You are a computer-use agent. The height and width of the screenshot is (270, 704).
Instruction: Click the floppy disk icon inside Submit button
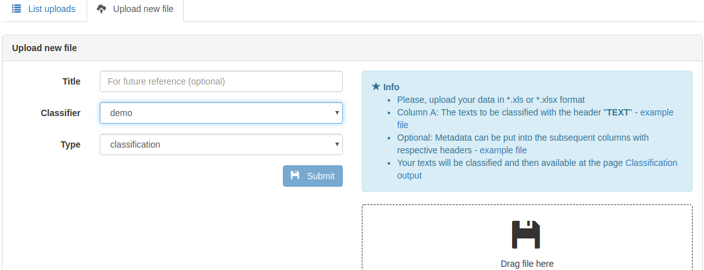[295, 175]
